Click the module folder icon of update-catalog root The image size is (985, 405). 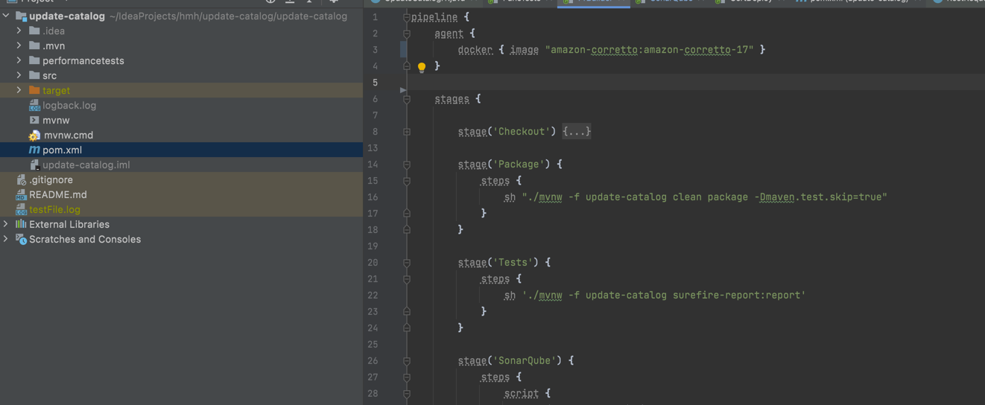pos(21,16)
